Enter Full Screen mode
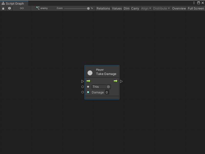205x154 pixels. 196,8
